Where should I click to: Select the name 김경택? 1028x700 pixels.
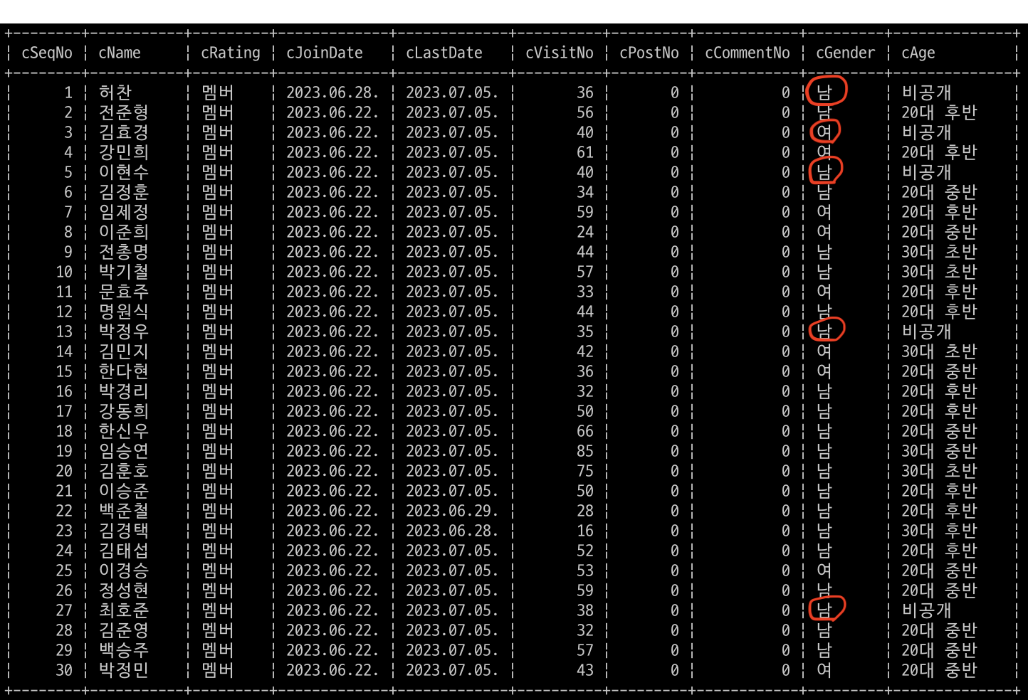(124, 531)
